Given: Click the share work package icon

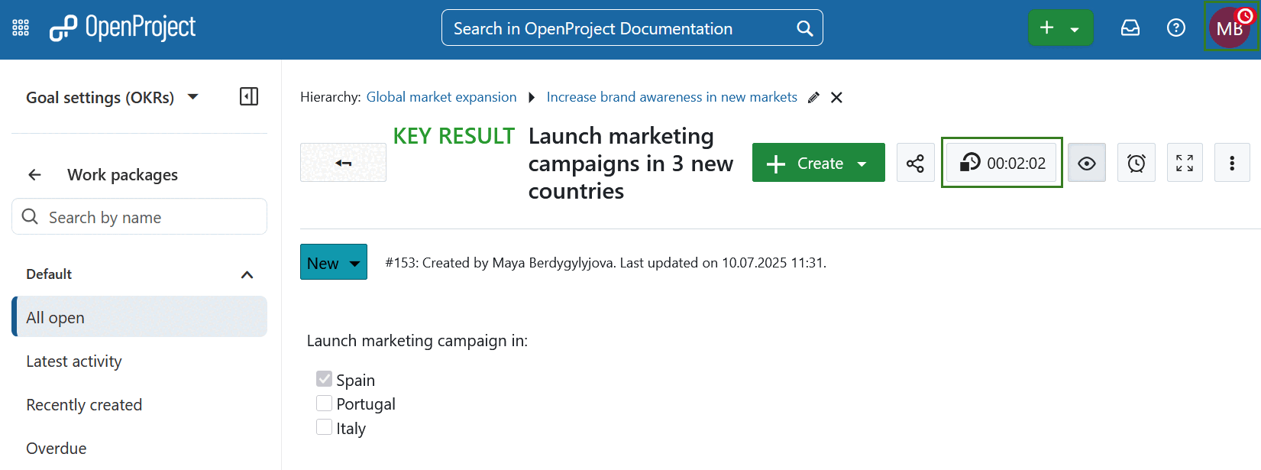Looking at the screenshot, I should pos(915,163).
